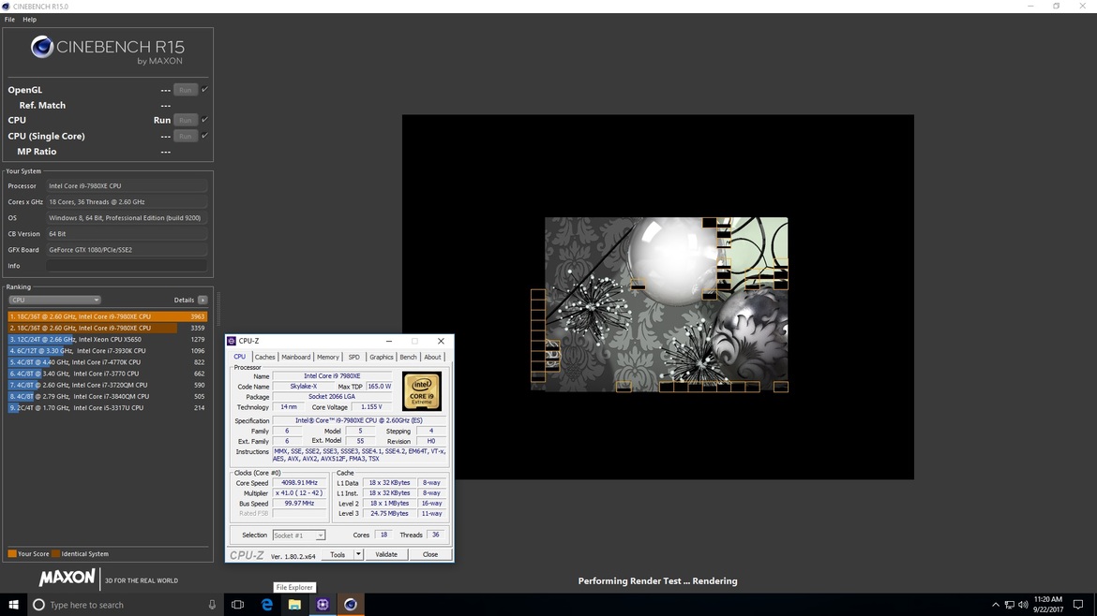Open the Tools dropdown arrow in CPU-Z
Viewport: 1097px width, 616px height.
[x=358, y=554]
